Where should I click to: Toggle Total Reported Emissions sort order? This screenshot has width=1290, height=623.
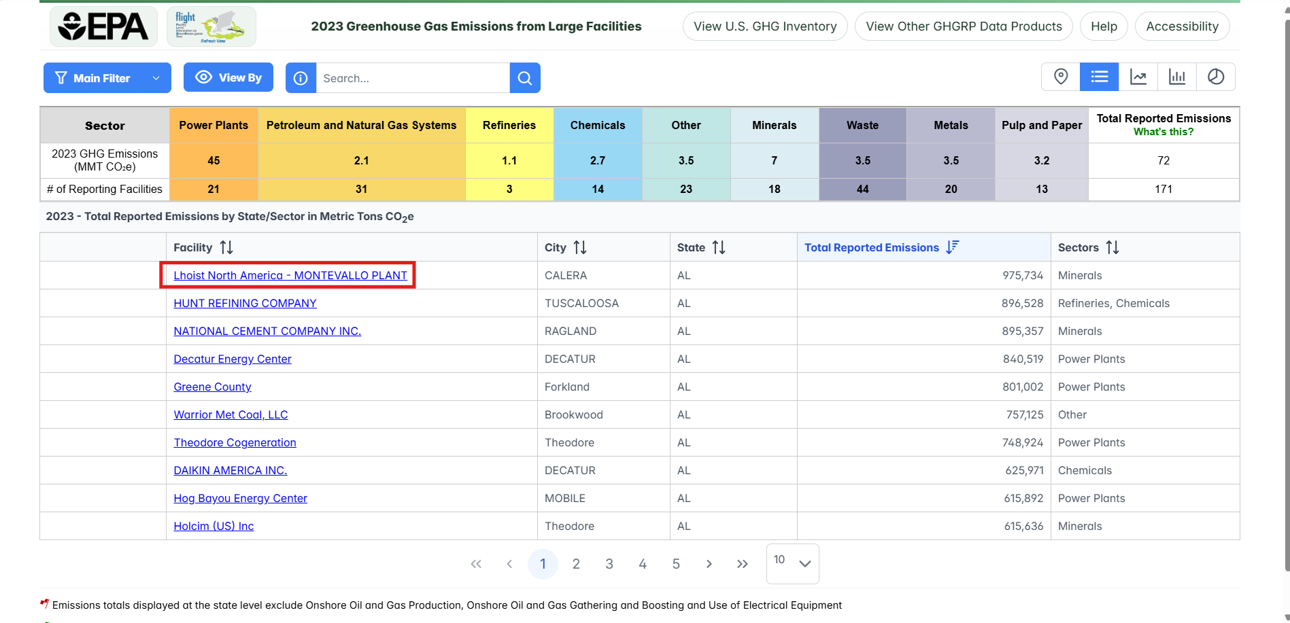952,247
